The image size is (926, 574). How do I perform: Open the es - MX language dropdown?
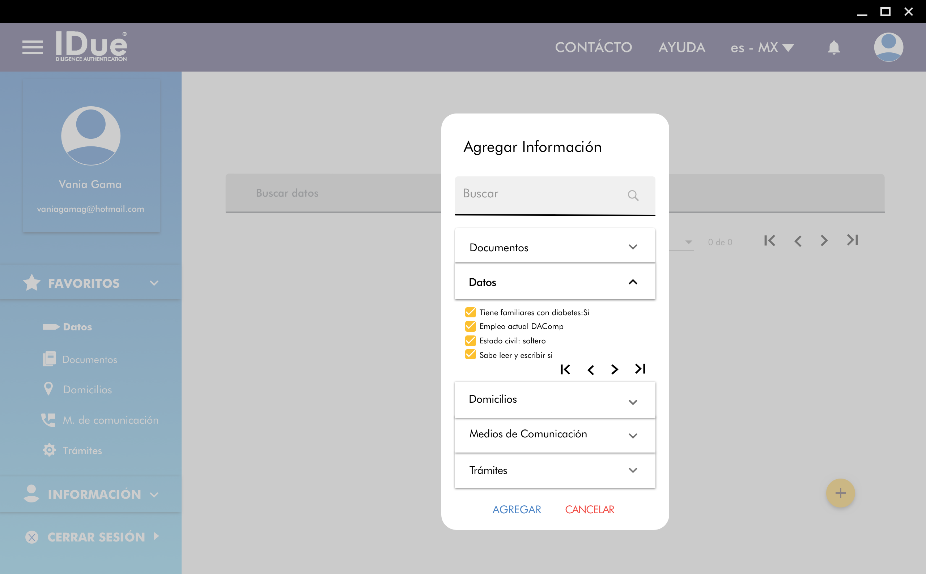tap(762, 47)
